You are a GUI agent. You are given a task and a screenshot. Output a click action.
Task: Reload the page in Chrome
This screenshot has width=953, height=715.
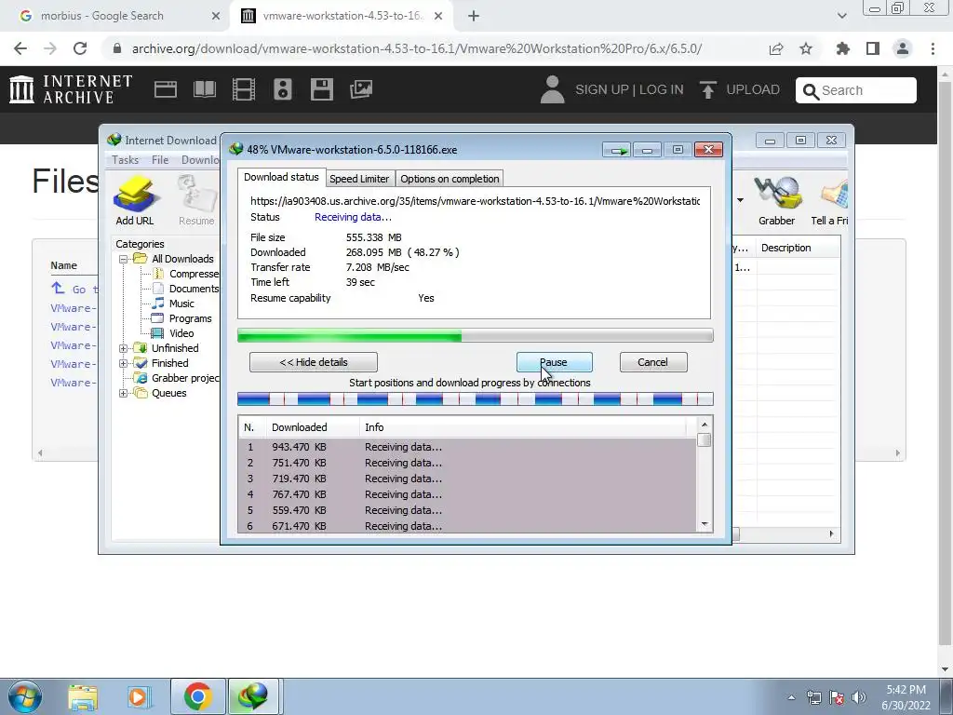(x=80, y=48)
